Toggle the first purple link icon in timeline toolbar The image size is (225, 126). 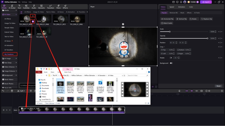(x=187, y=91)
